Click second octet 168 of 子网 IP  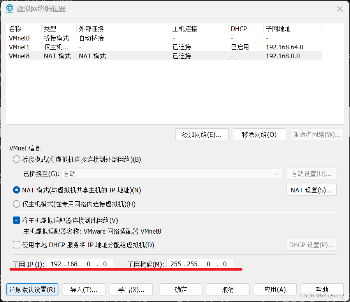72,264
